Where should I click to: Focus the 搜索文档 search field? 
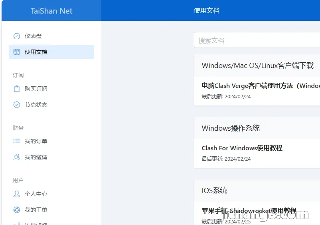[x=257, y=40]
